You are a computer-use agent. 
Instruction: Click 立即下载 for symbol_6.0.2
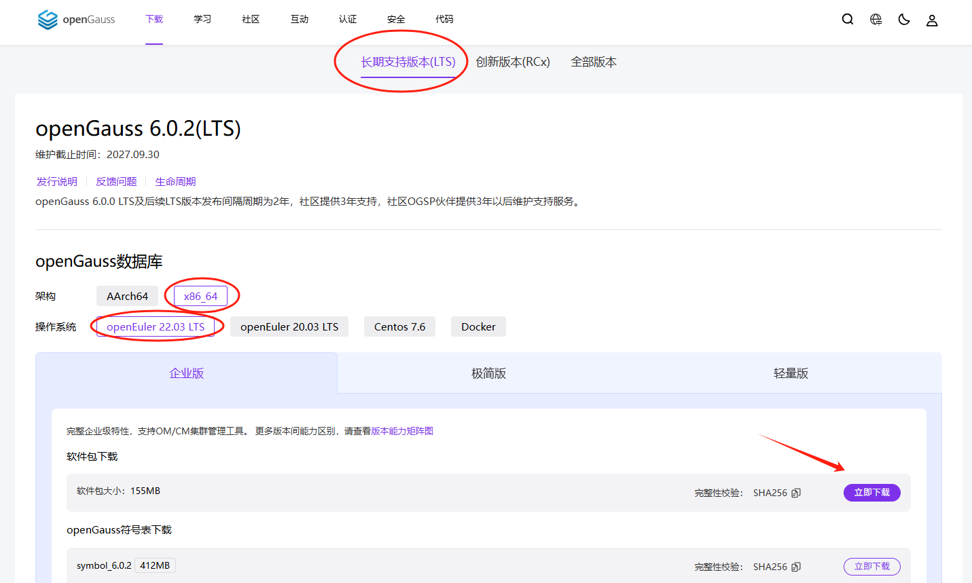point(872,566)
